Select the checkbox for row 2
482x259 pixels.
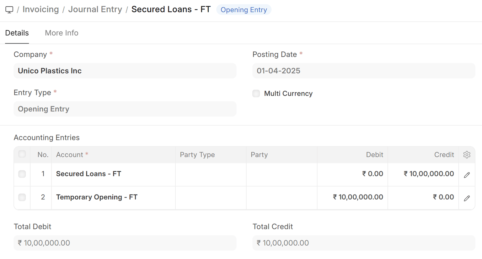22,197
